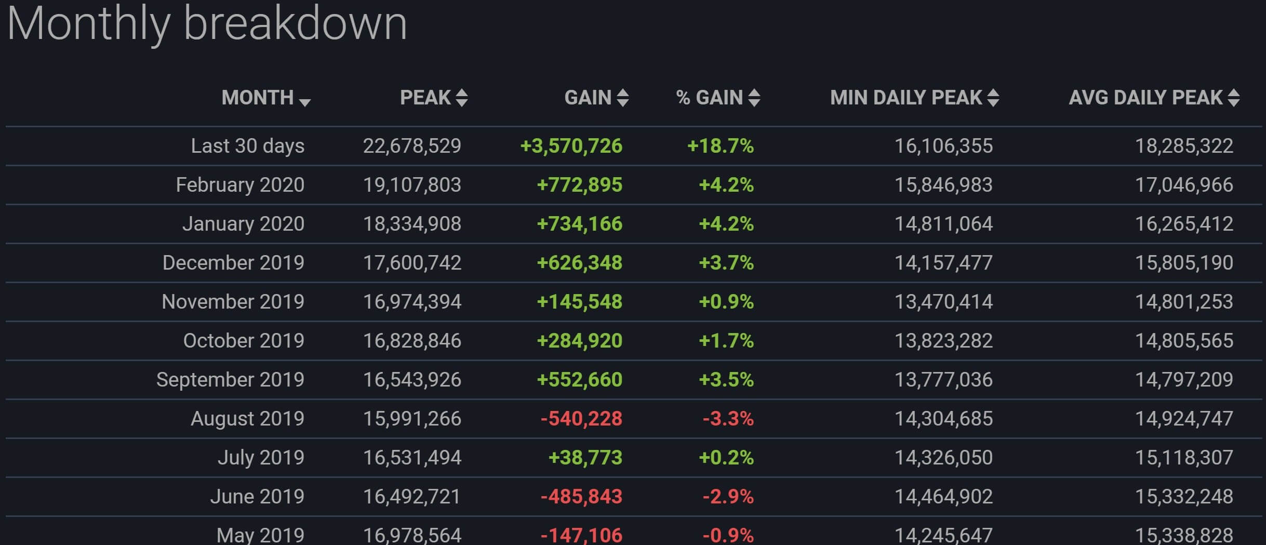This screenshot has height=545, width=1266.
Task: Sort using AVG DAILY PEAK arrows icon
Action: [1234, 98]
